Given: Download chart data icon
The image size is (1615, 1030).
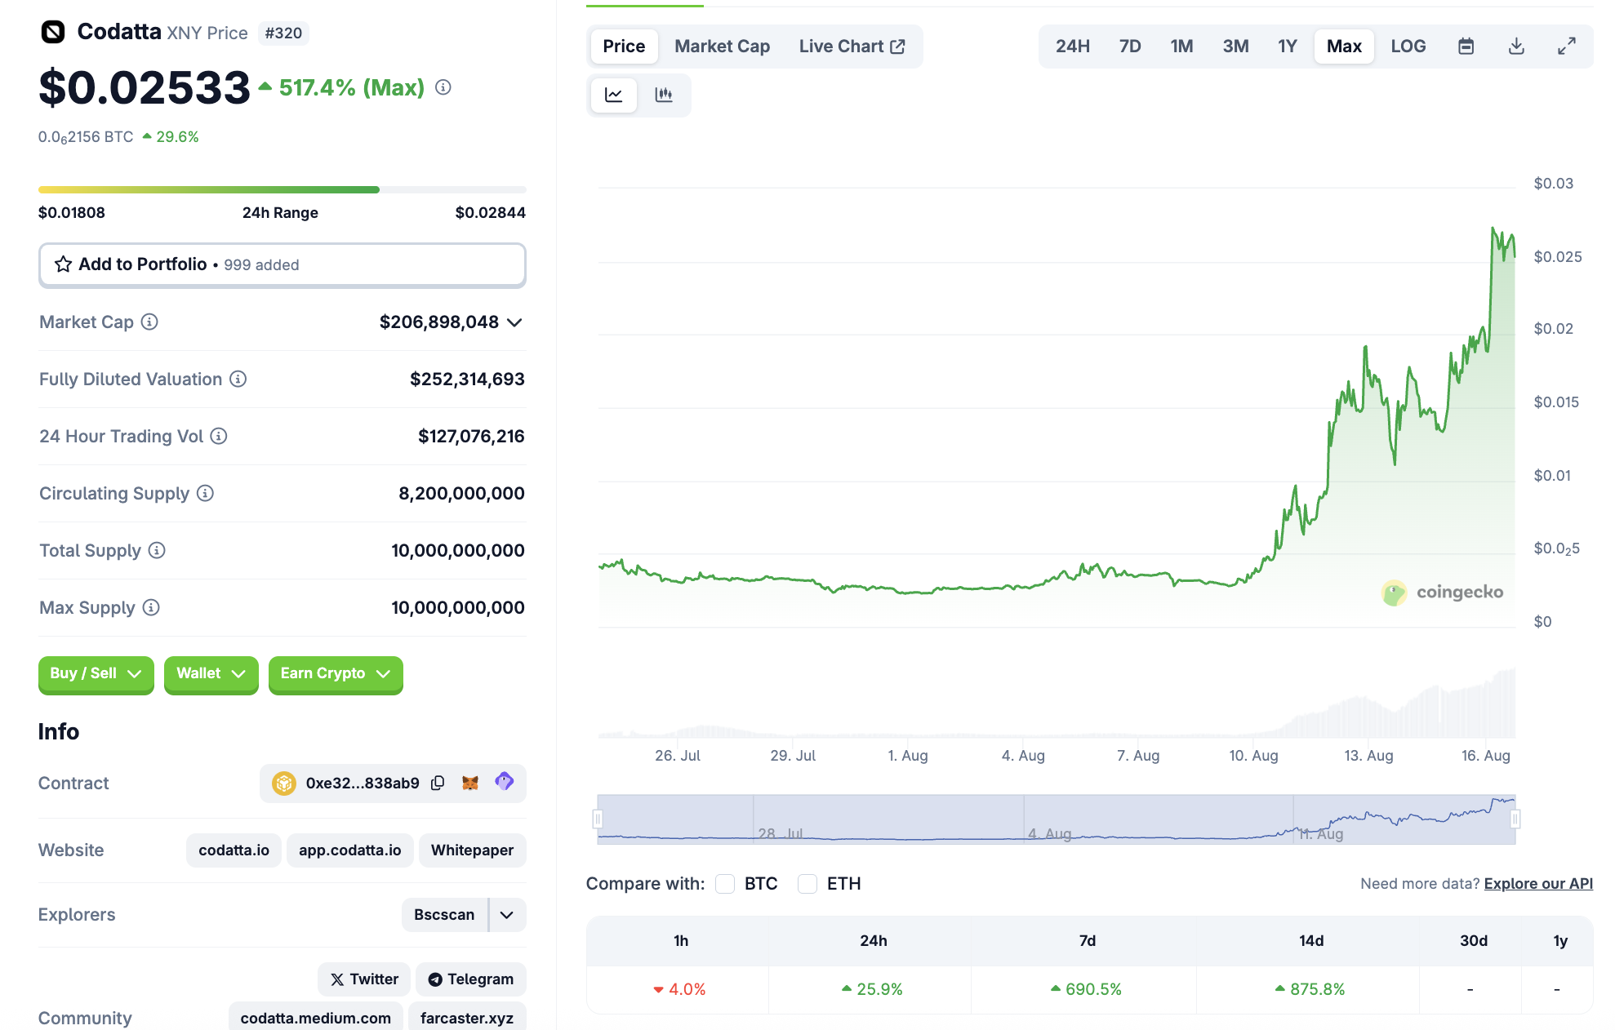Looking at the screenshot, I should pos(1516,47).
